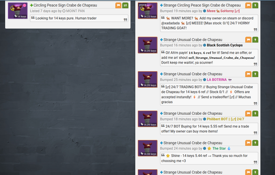This screenshot has height=175, width=275.
Task: Open item thumbnail on Philibert BOT listing
Action: click(148, 119)
